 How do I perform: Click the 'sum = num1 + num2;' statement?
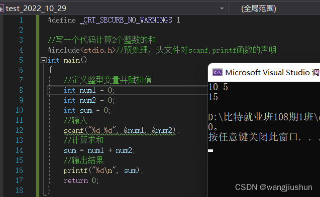coord(99,150)
